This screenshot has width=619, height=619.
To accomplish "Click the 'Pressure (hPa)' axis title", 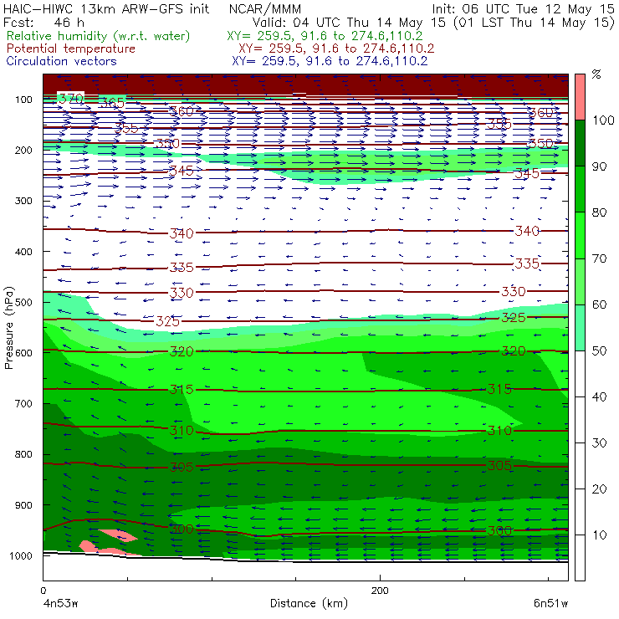I will [8, 328].
